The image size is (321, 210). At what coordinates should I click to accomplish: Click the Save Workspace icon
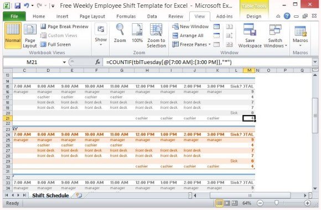[x=250, y=30]
